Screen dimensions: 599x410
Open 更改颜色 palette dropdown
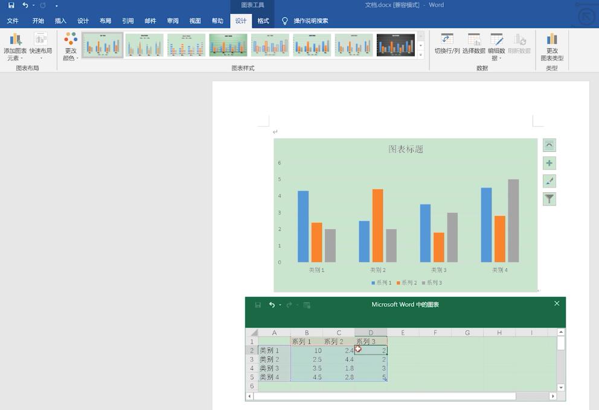[71, 46]
